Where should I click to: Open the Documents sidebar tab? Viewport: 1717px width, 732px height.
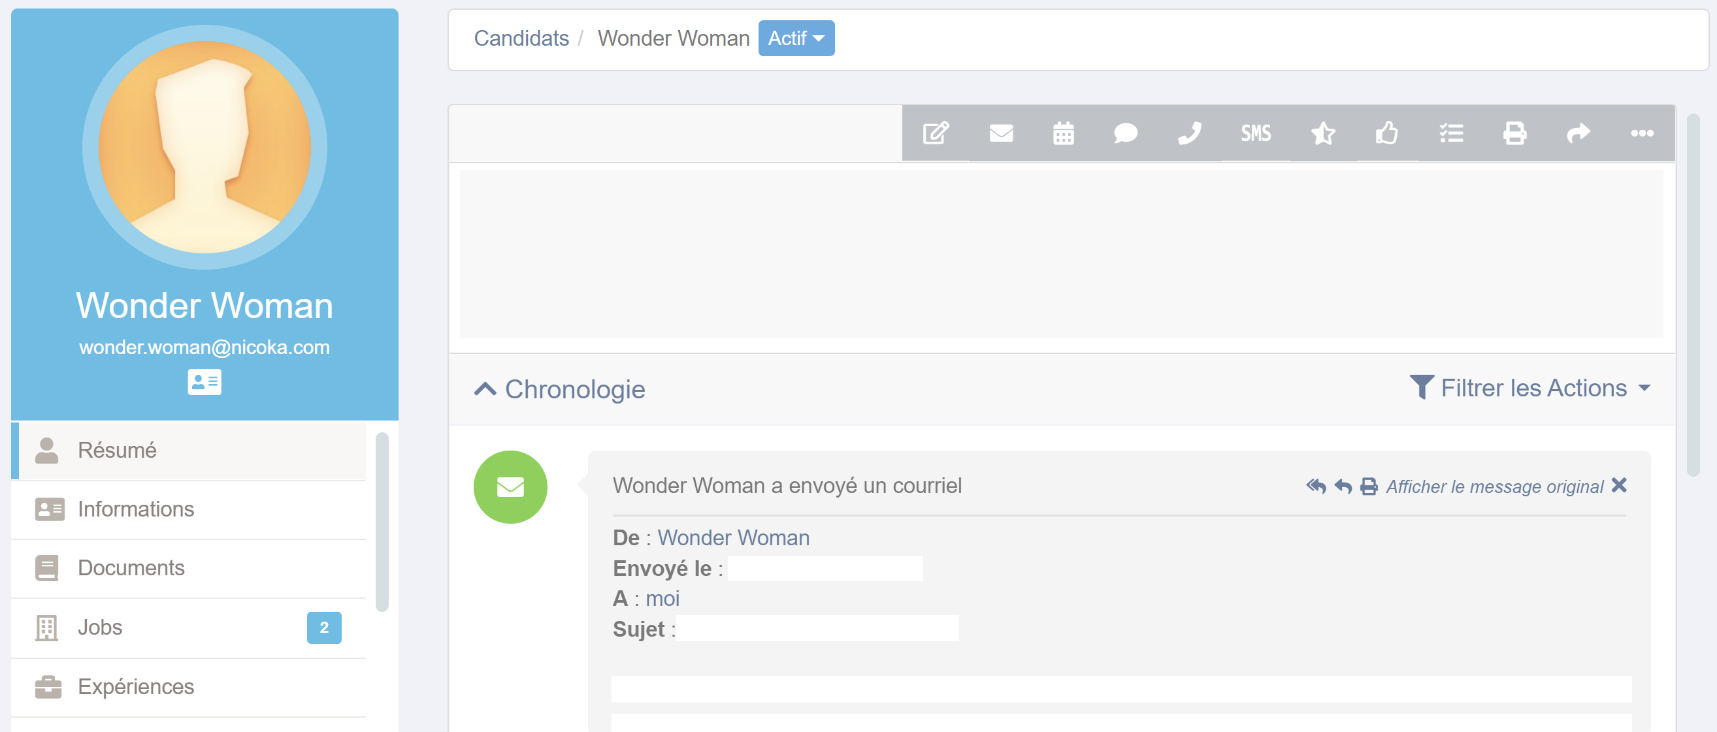click(189, 568)
